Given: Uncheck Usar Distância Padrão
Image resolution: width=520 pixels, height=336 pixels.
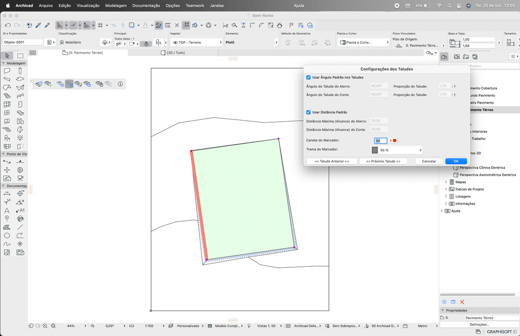Looking at the screenshot, I should (309, 112).
